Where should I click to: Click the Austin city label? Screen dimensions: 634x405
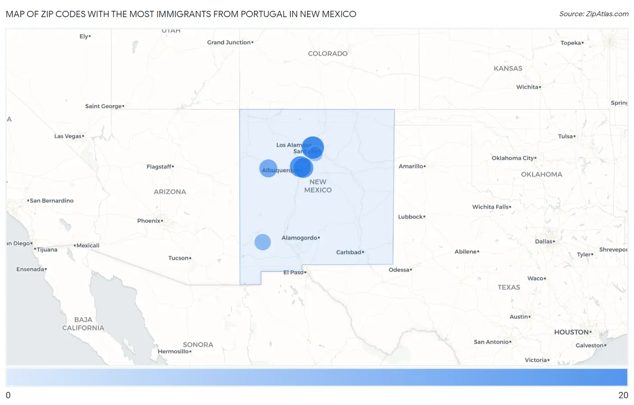click(519, 317)
